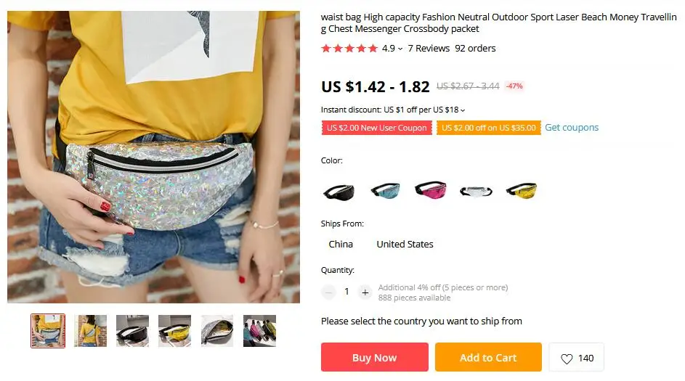Expand the 4.9 rating dropdown chevron
This screenshot has height=381, width=685.
400,49
